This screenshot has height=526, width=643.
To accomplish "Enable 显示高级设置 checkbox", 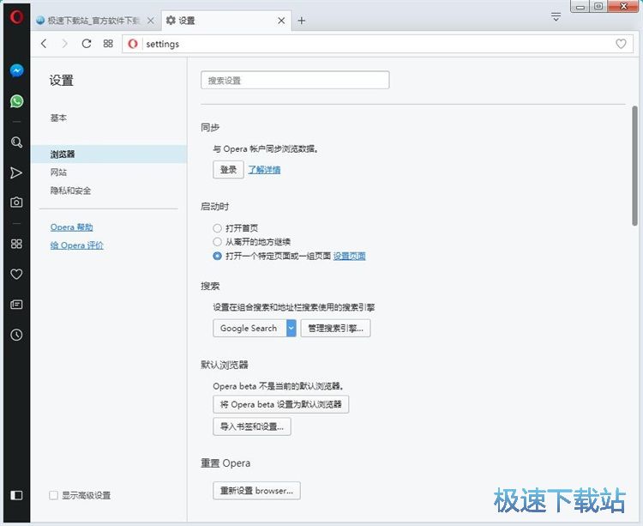I will point(53,495).
